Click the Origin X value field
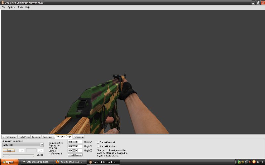Screen dimensions: 265x165 [x=75, y=142]
